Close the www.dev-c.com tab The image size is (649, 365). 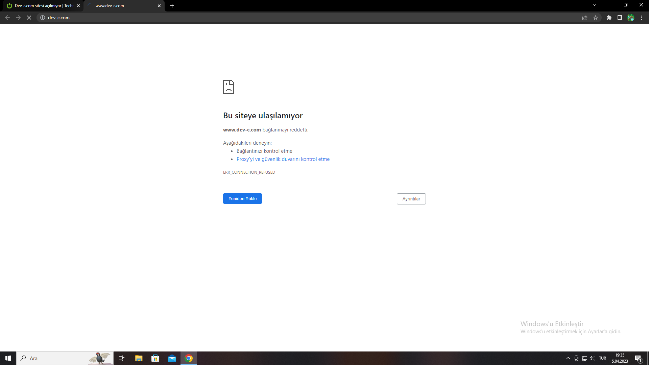point(159,6)
